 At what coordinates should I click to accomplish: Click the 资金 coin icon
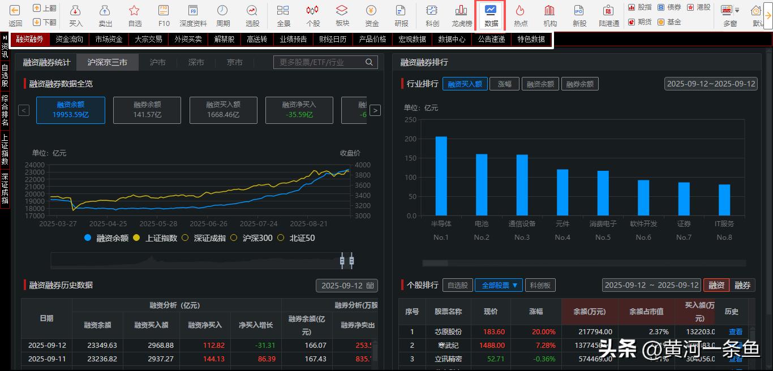coord(371,15)
